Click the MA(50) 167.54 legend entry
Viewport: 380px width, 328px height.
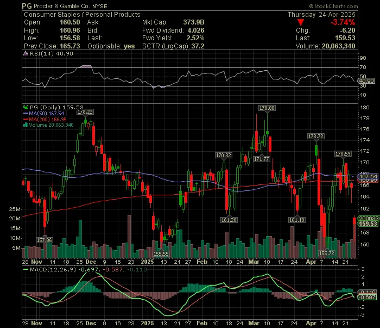(47, 113)
